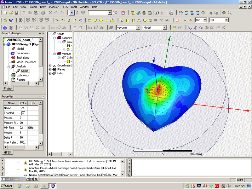Open the vacuum material dropdown
The image size is (252, 189).
pos(138,28)
